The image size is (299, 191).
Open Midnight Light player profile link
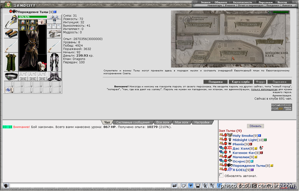tap(245, 140)
